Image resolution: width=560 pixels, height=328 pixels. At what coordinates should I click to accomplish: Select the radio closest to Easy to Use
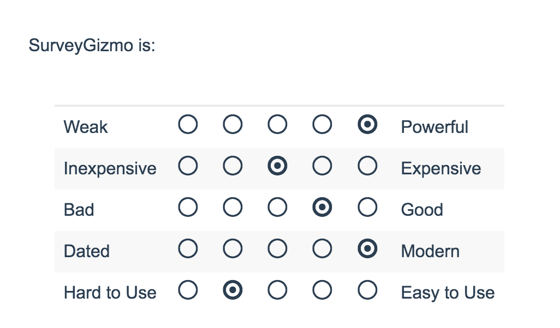coord(367,290)
